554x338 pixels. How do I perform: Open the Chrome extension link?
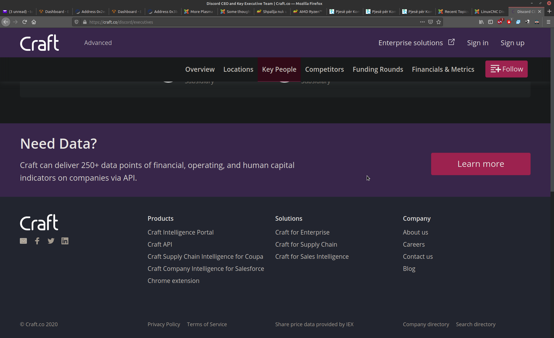click(x=173, y=281)
